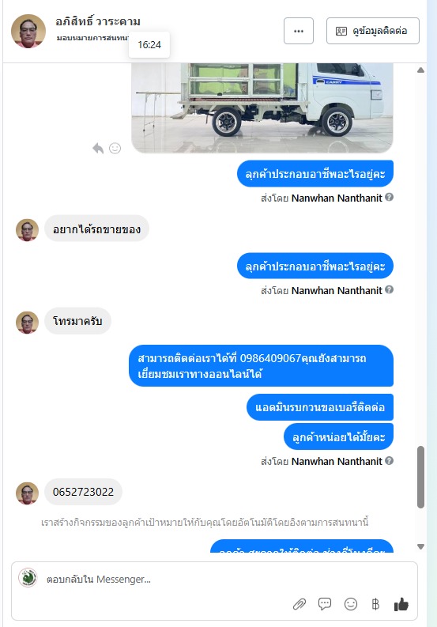The width and height of the screenshot is (437, 627).
Task: Open the three-dot more options menu
Action: [299, 31]
